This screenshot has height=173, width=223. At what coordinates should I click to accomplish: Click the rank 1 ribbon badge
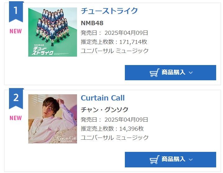16,11
